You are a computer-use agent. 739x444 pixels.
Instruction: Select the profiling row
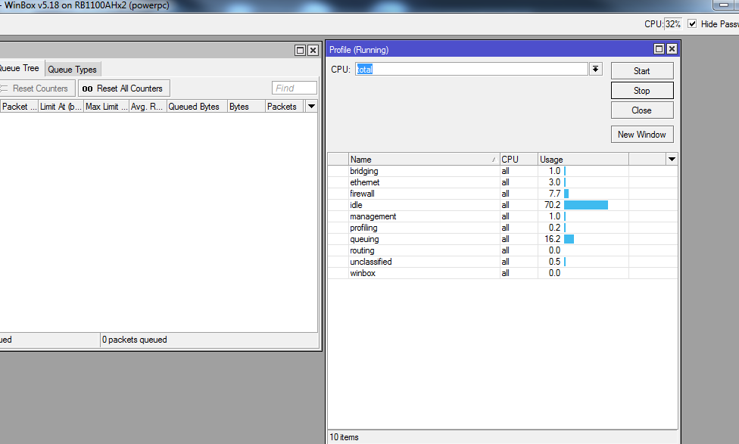tap(503, 228)
